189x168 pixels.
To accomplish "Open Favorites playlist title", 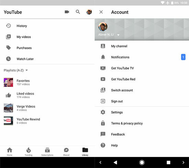I will tap(23, 81).
